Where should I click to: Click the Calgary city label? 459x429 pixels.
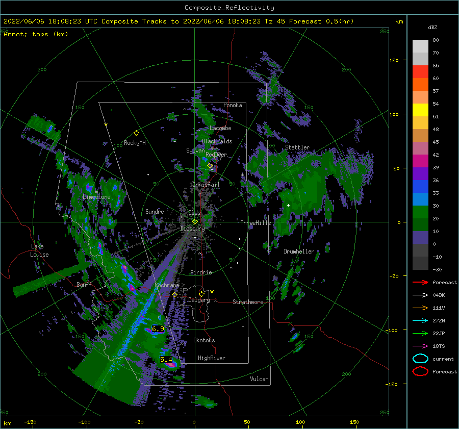click(199, 300)
